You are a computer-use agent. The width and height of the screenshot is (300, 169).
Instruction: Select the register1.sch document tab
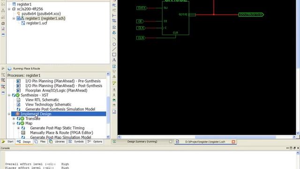205,142
